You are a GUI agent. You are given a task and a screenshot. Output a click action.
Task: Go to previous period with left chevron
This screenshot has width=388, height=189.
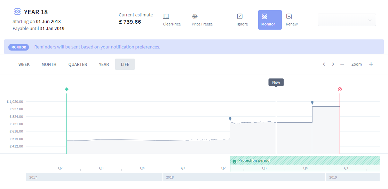coord(324,64)
